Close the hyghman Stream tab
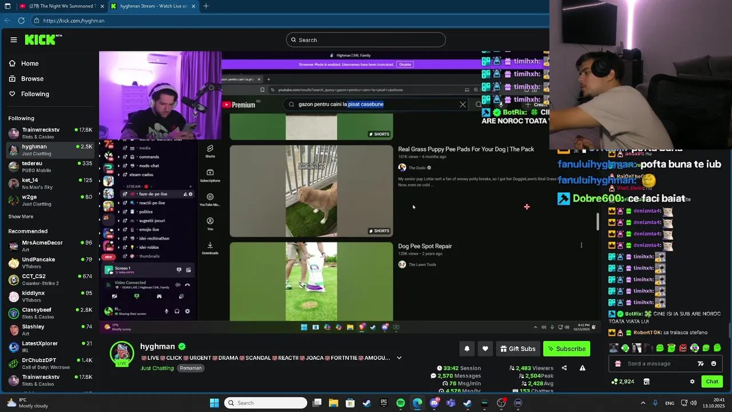 coord(193,6)
